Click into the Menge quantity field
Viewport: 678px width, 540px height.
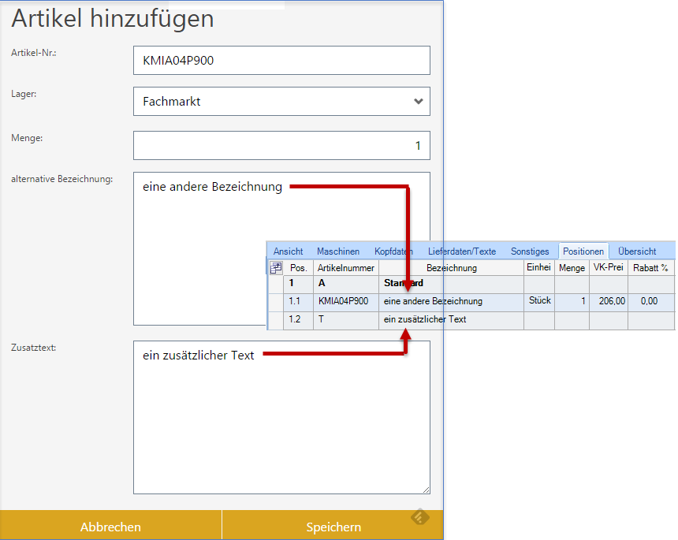coord(281,145)
